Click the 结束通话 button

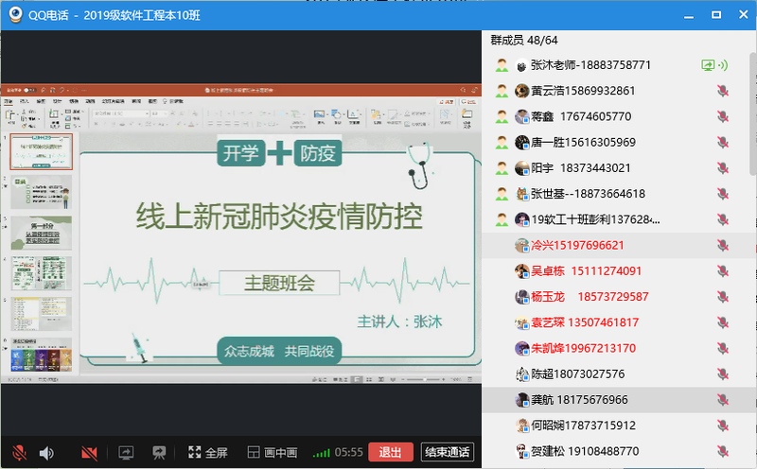click(x=447, y=452)
